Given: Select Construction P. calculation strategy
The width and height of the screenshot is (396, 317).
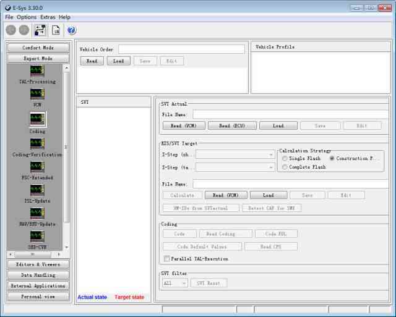Looking at the screenshot, I should [x=332, y=158].
